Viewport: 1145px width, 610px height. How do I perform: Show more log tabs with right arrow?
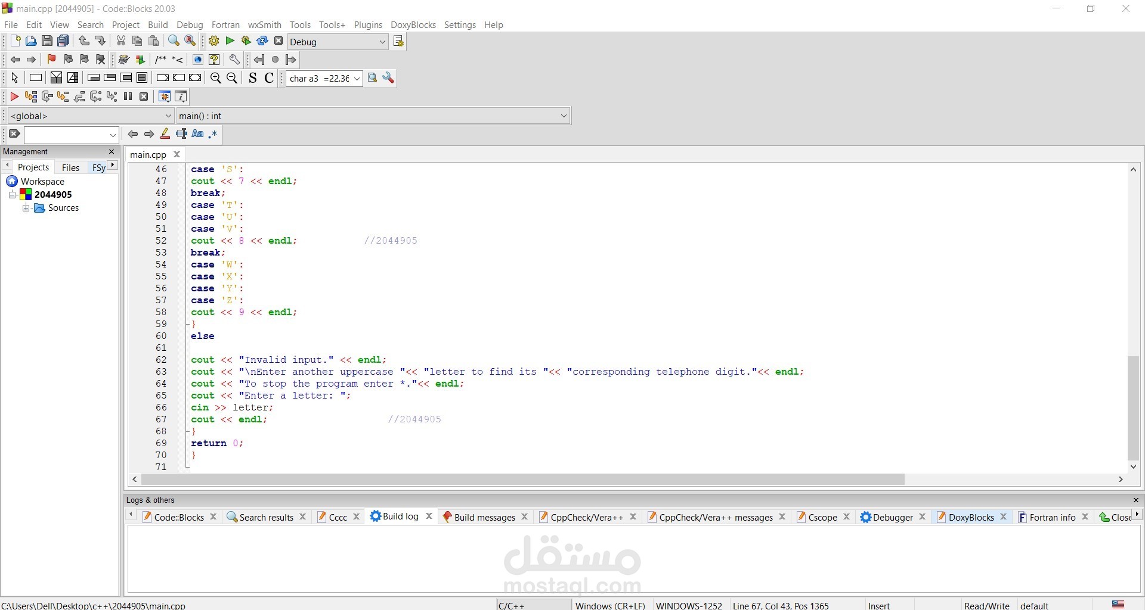coord(1137,514)
